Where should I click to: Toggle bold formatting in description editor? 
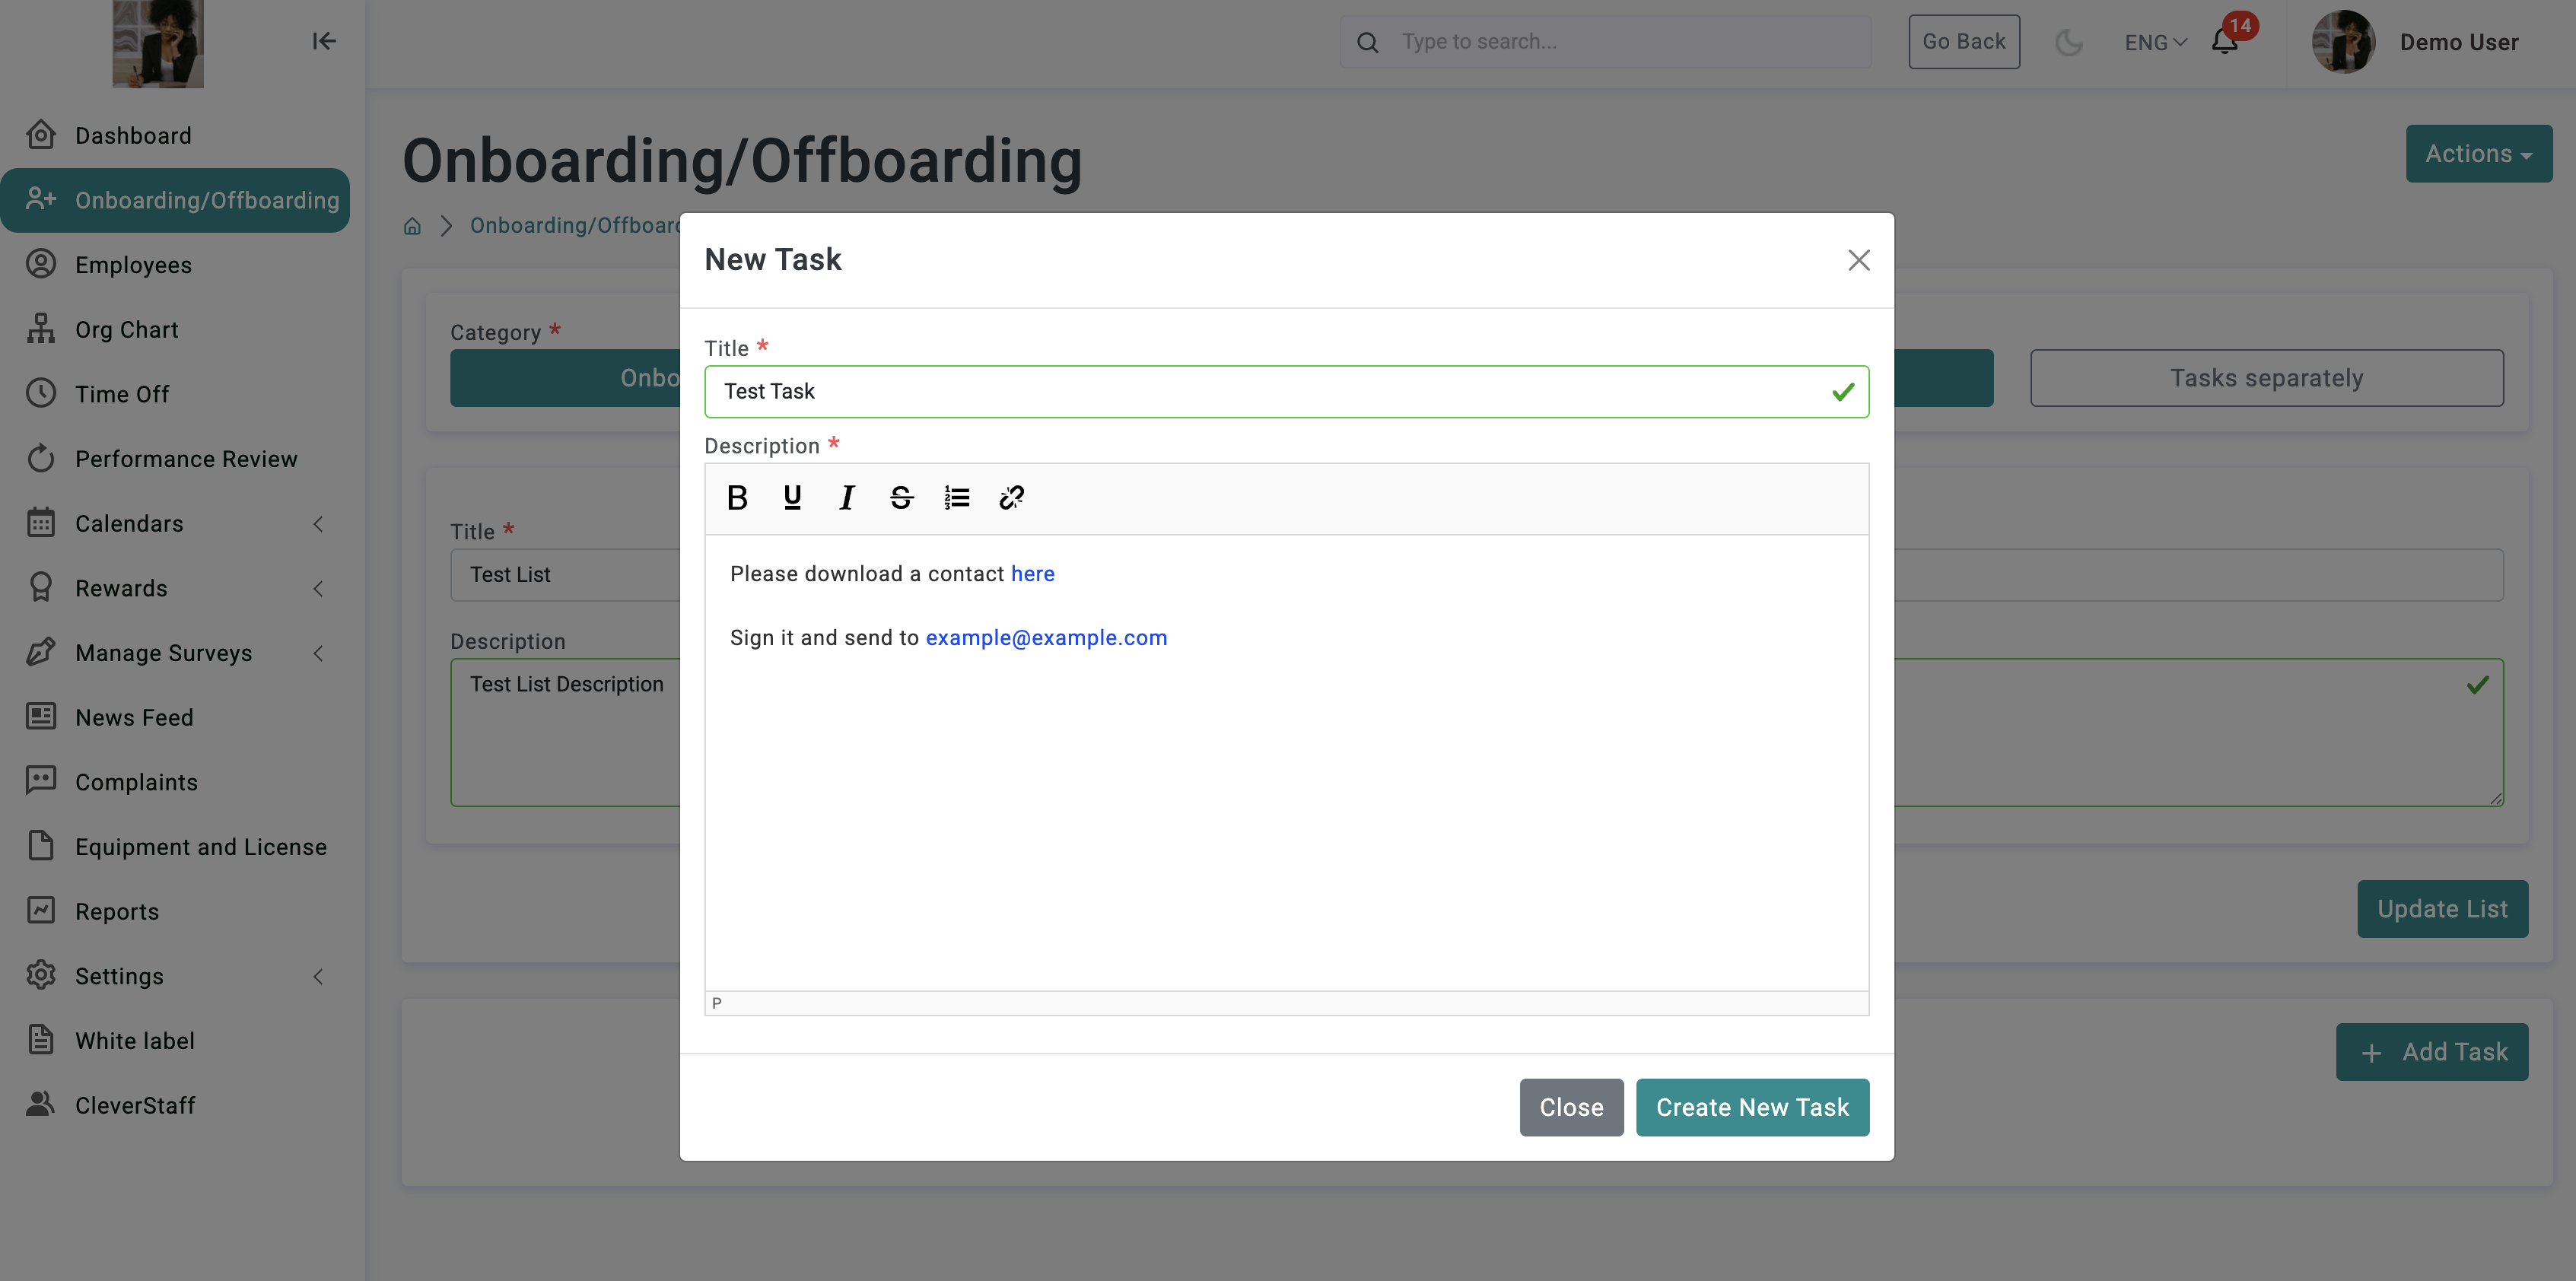pyautogui.click(x=737, y=497)
